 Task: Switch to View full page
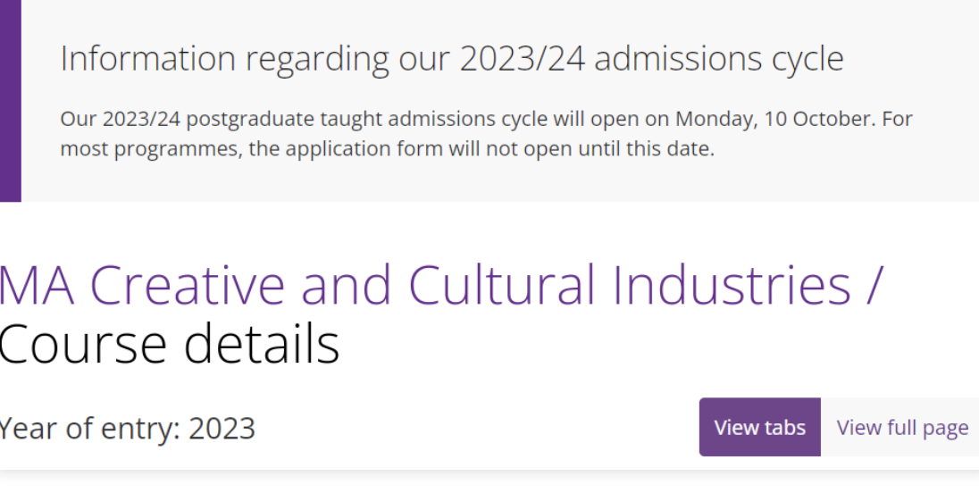[901, 428]
